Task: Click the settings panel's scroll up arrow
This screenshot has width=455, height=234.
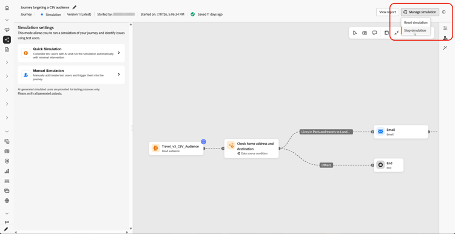Action: (130, 25)
